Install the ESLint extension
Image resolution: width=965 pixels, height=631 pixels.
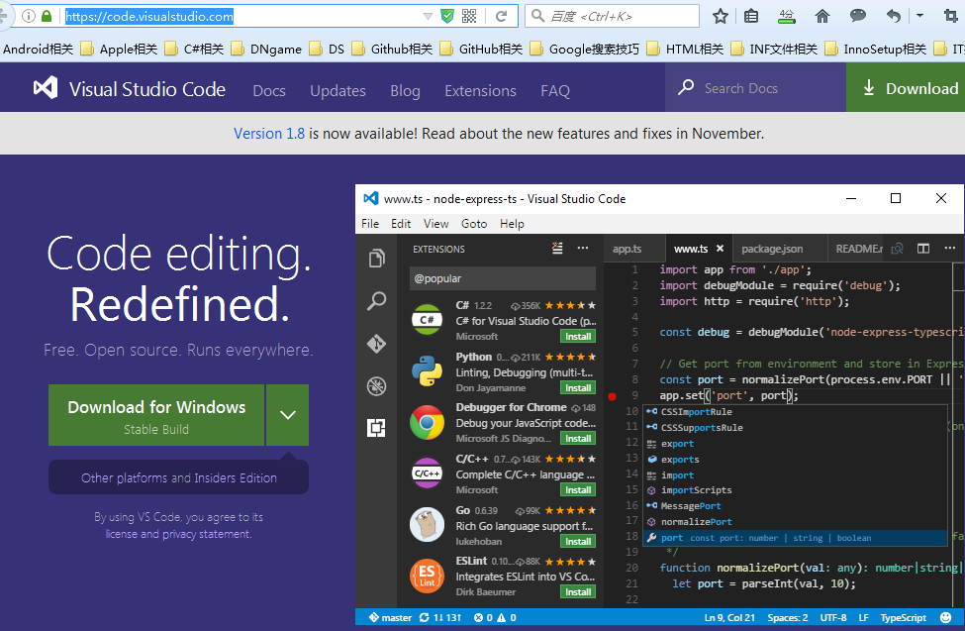(578, 591)
